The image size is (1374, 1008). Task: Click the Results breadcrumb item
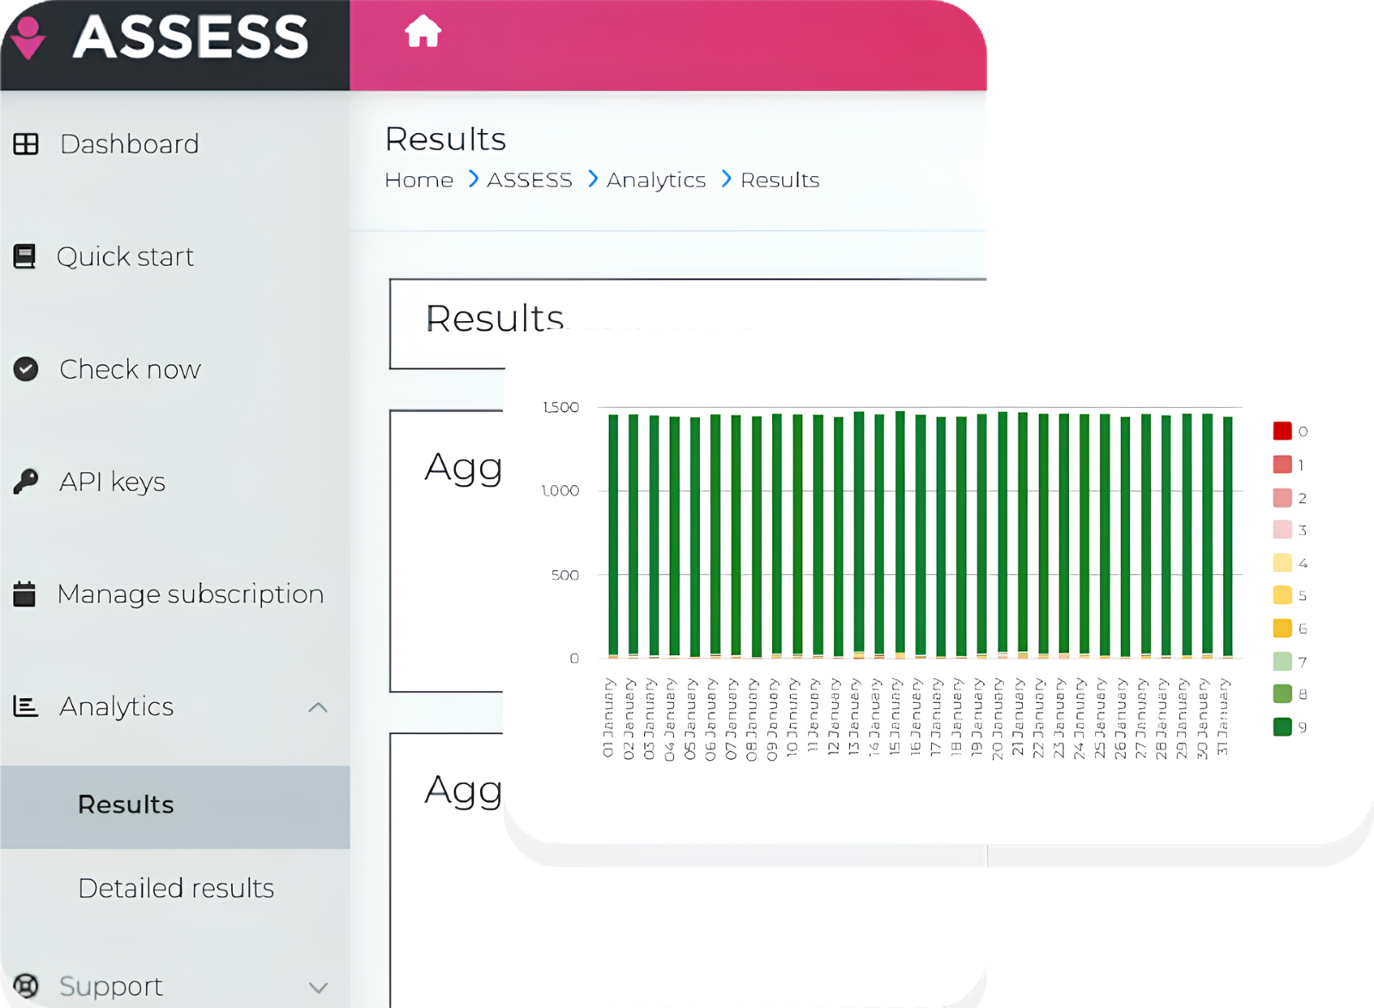pyautogui.click(x=780, y=179)
